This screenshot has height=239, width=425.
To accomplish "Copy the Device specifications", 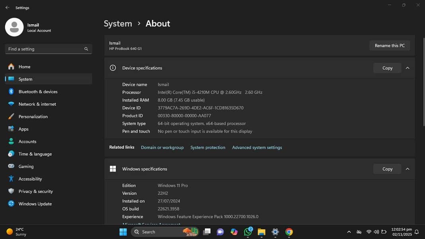I will click(x=387, y=68).
